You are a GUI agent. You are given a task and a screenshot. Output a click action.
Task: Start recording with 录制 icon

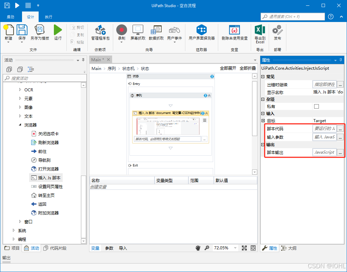click(x=122, y=30)
